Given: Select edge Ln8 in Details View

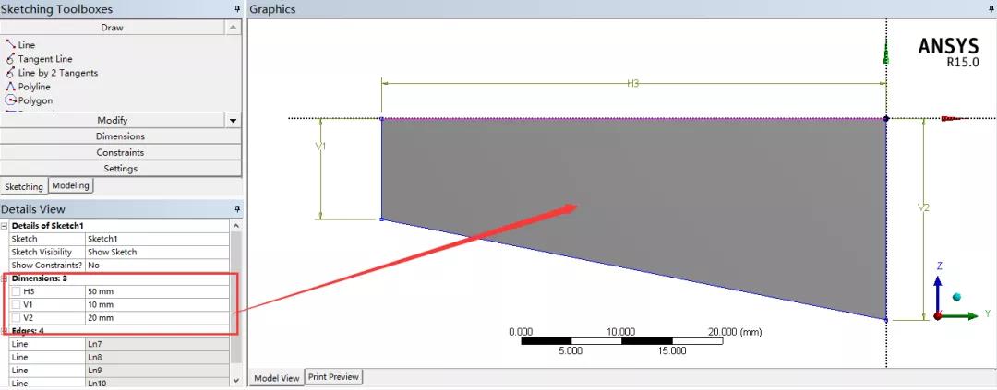Looking at the screenshot, I should pos(157,358).
